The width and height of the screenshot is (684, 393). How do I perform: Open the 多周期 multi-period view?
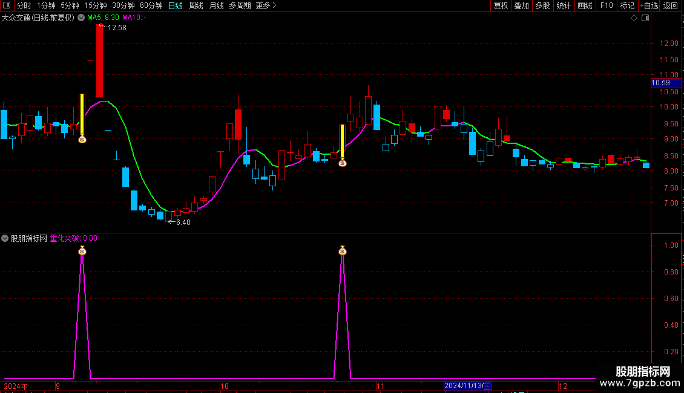(x=240, y=5)
